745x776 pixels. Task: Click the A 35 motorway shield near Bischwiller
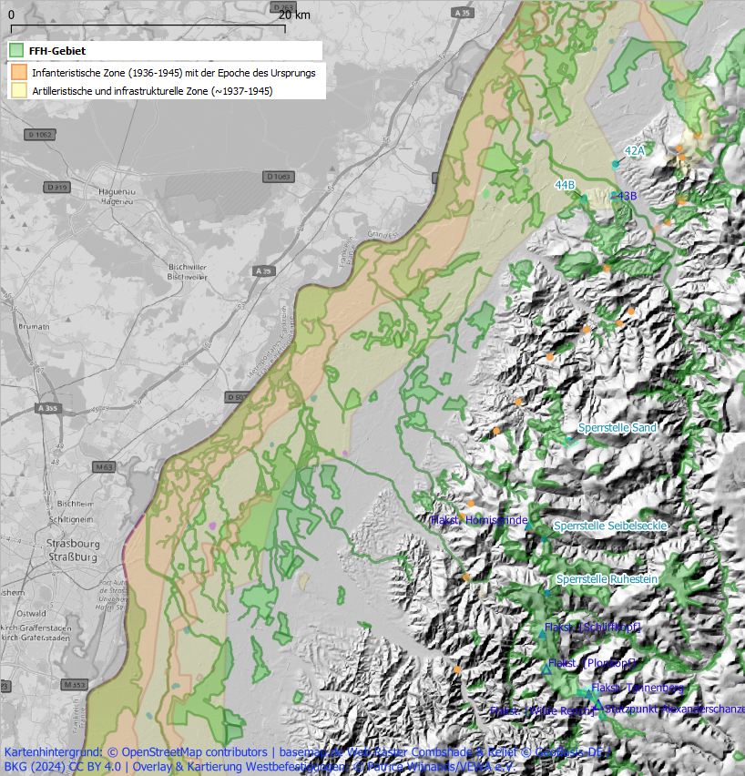264,271
